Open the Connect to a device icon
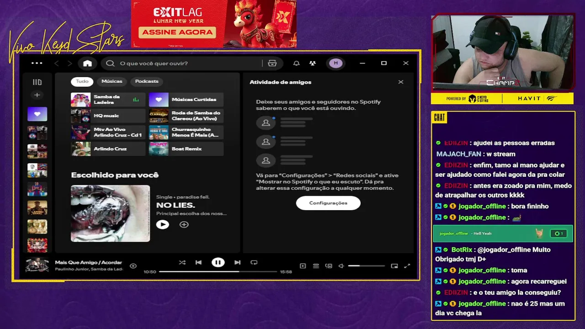Screen dimensions: 585x329 (329, 266)
